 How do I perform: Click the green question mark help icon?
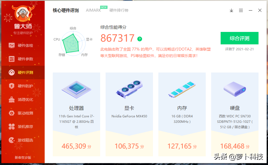(x=140, y=39)
